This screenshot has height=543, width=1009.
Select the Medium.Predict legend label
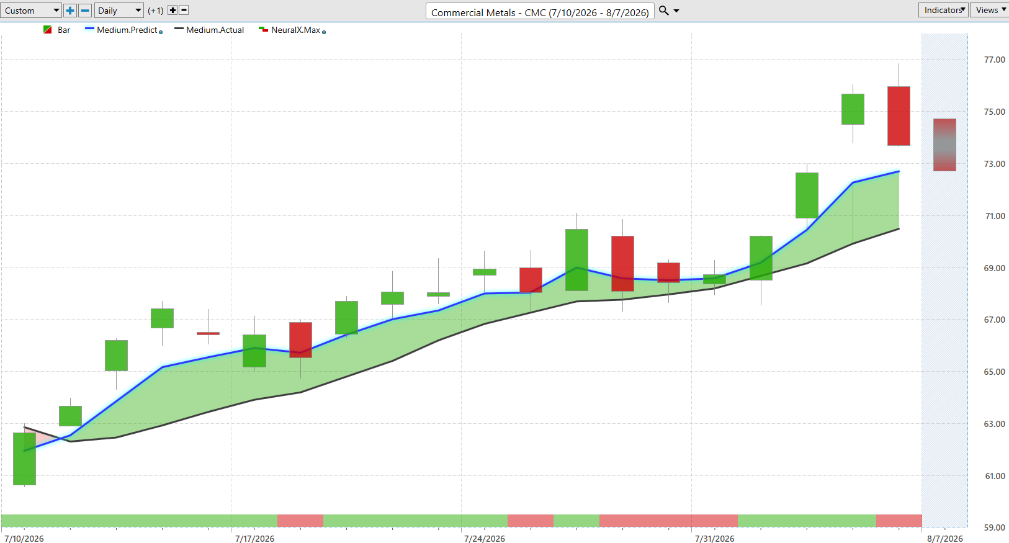pos(127,30)
